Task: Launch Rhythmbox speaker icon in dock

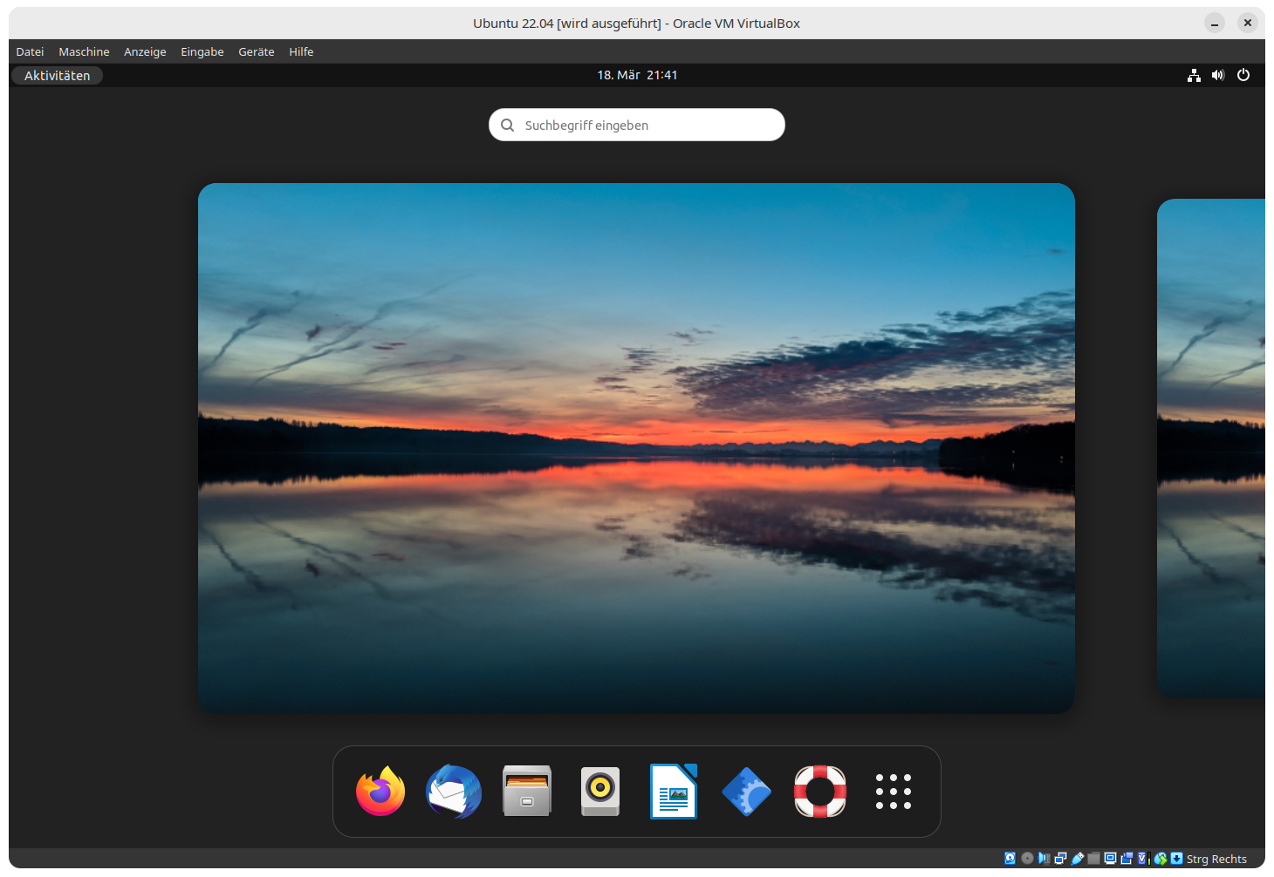Action: [x=600, y=792]
